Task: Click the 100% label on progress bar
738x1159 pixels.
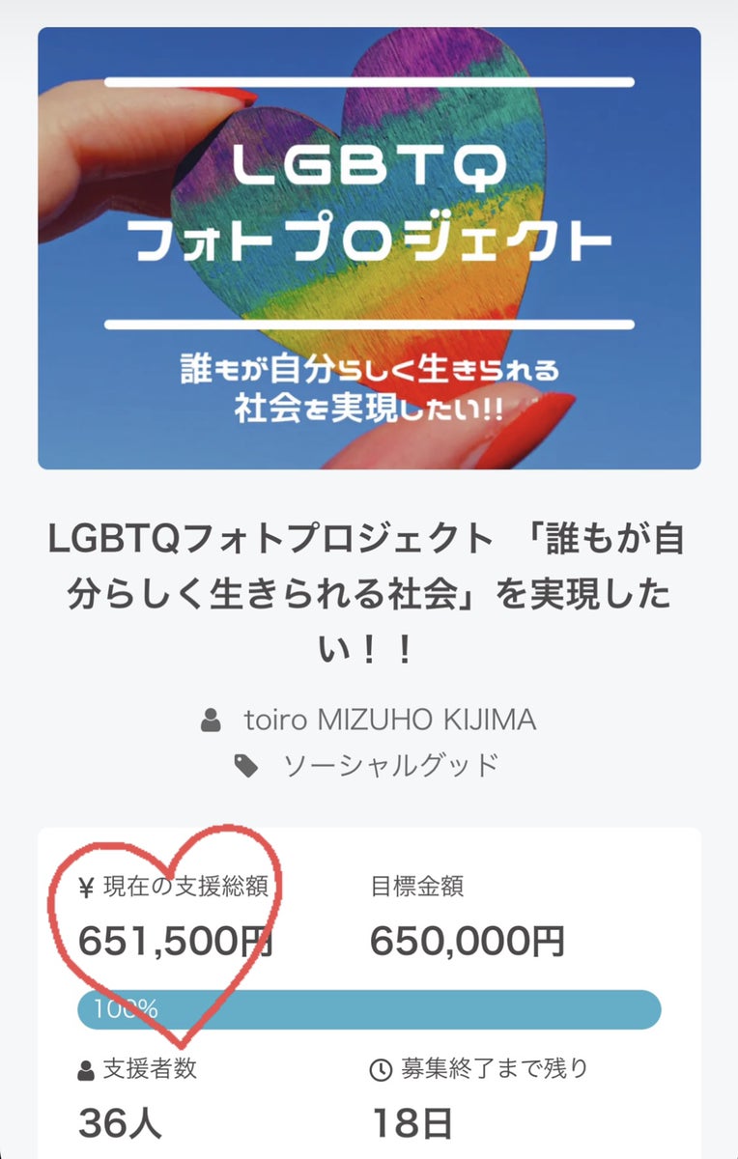Action: [126, 1009]
